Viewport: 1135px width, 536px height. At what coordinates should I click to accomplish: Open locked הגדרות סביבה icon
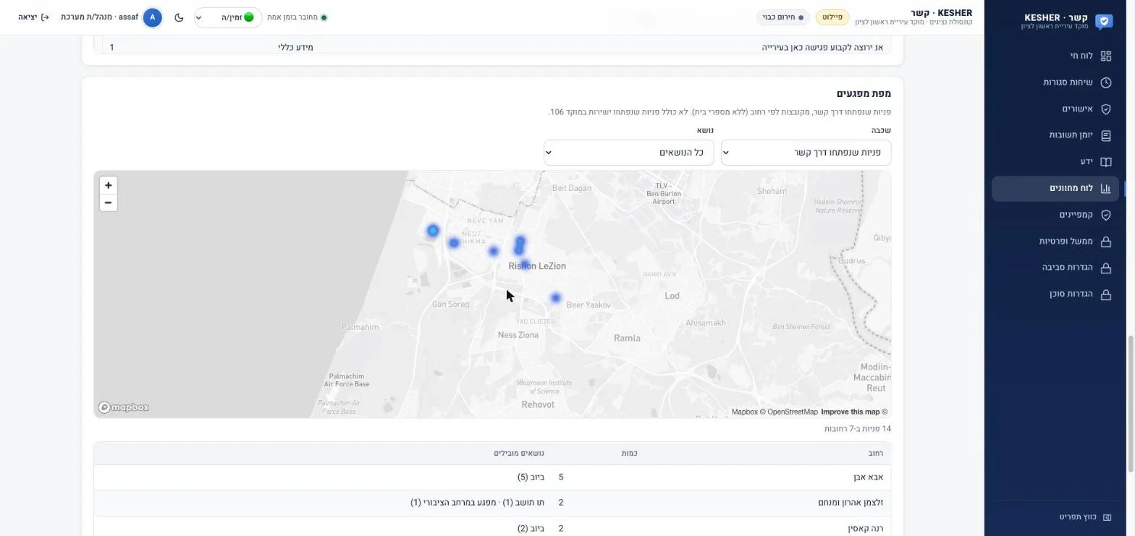click(1105, 268)
